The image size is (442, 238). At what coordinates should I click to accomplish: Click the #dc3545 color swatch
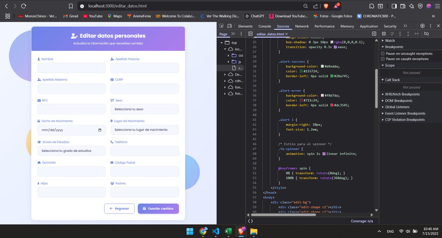(x=332, y=105)
